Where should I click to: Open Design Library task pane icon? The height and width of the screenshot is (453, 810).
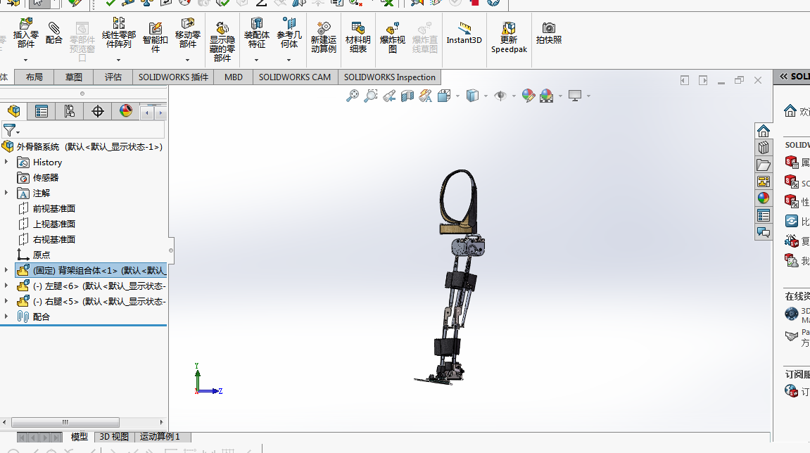[764, 148]
